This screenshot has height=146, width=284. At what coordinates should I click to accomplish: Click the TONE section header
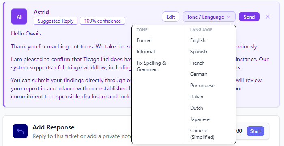tap(142, 30)
